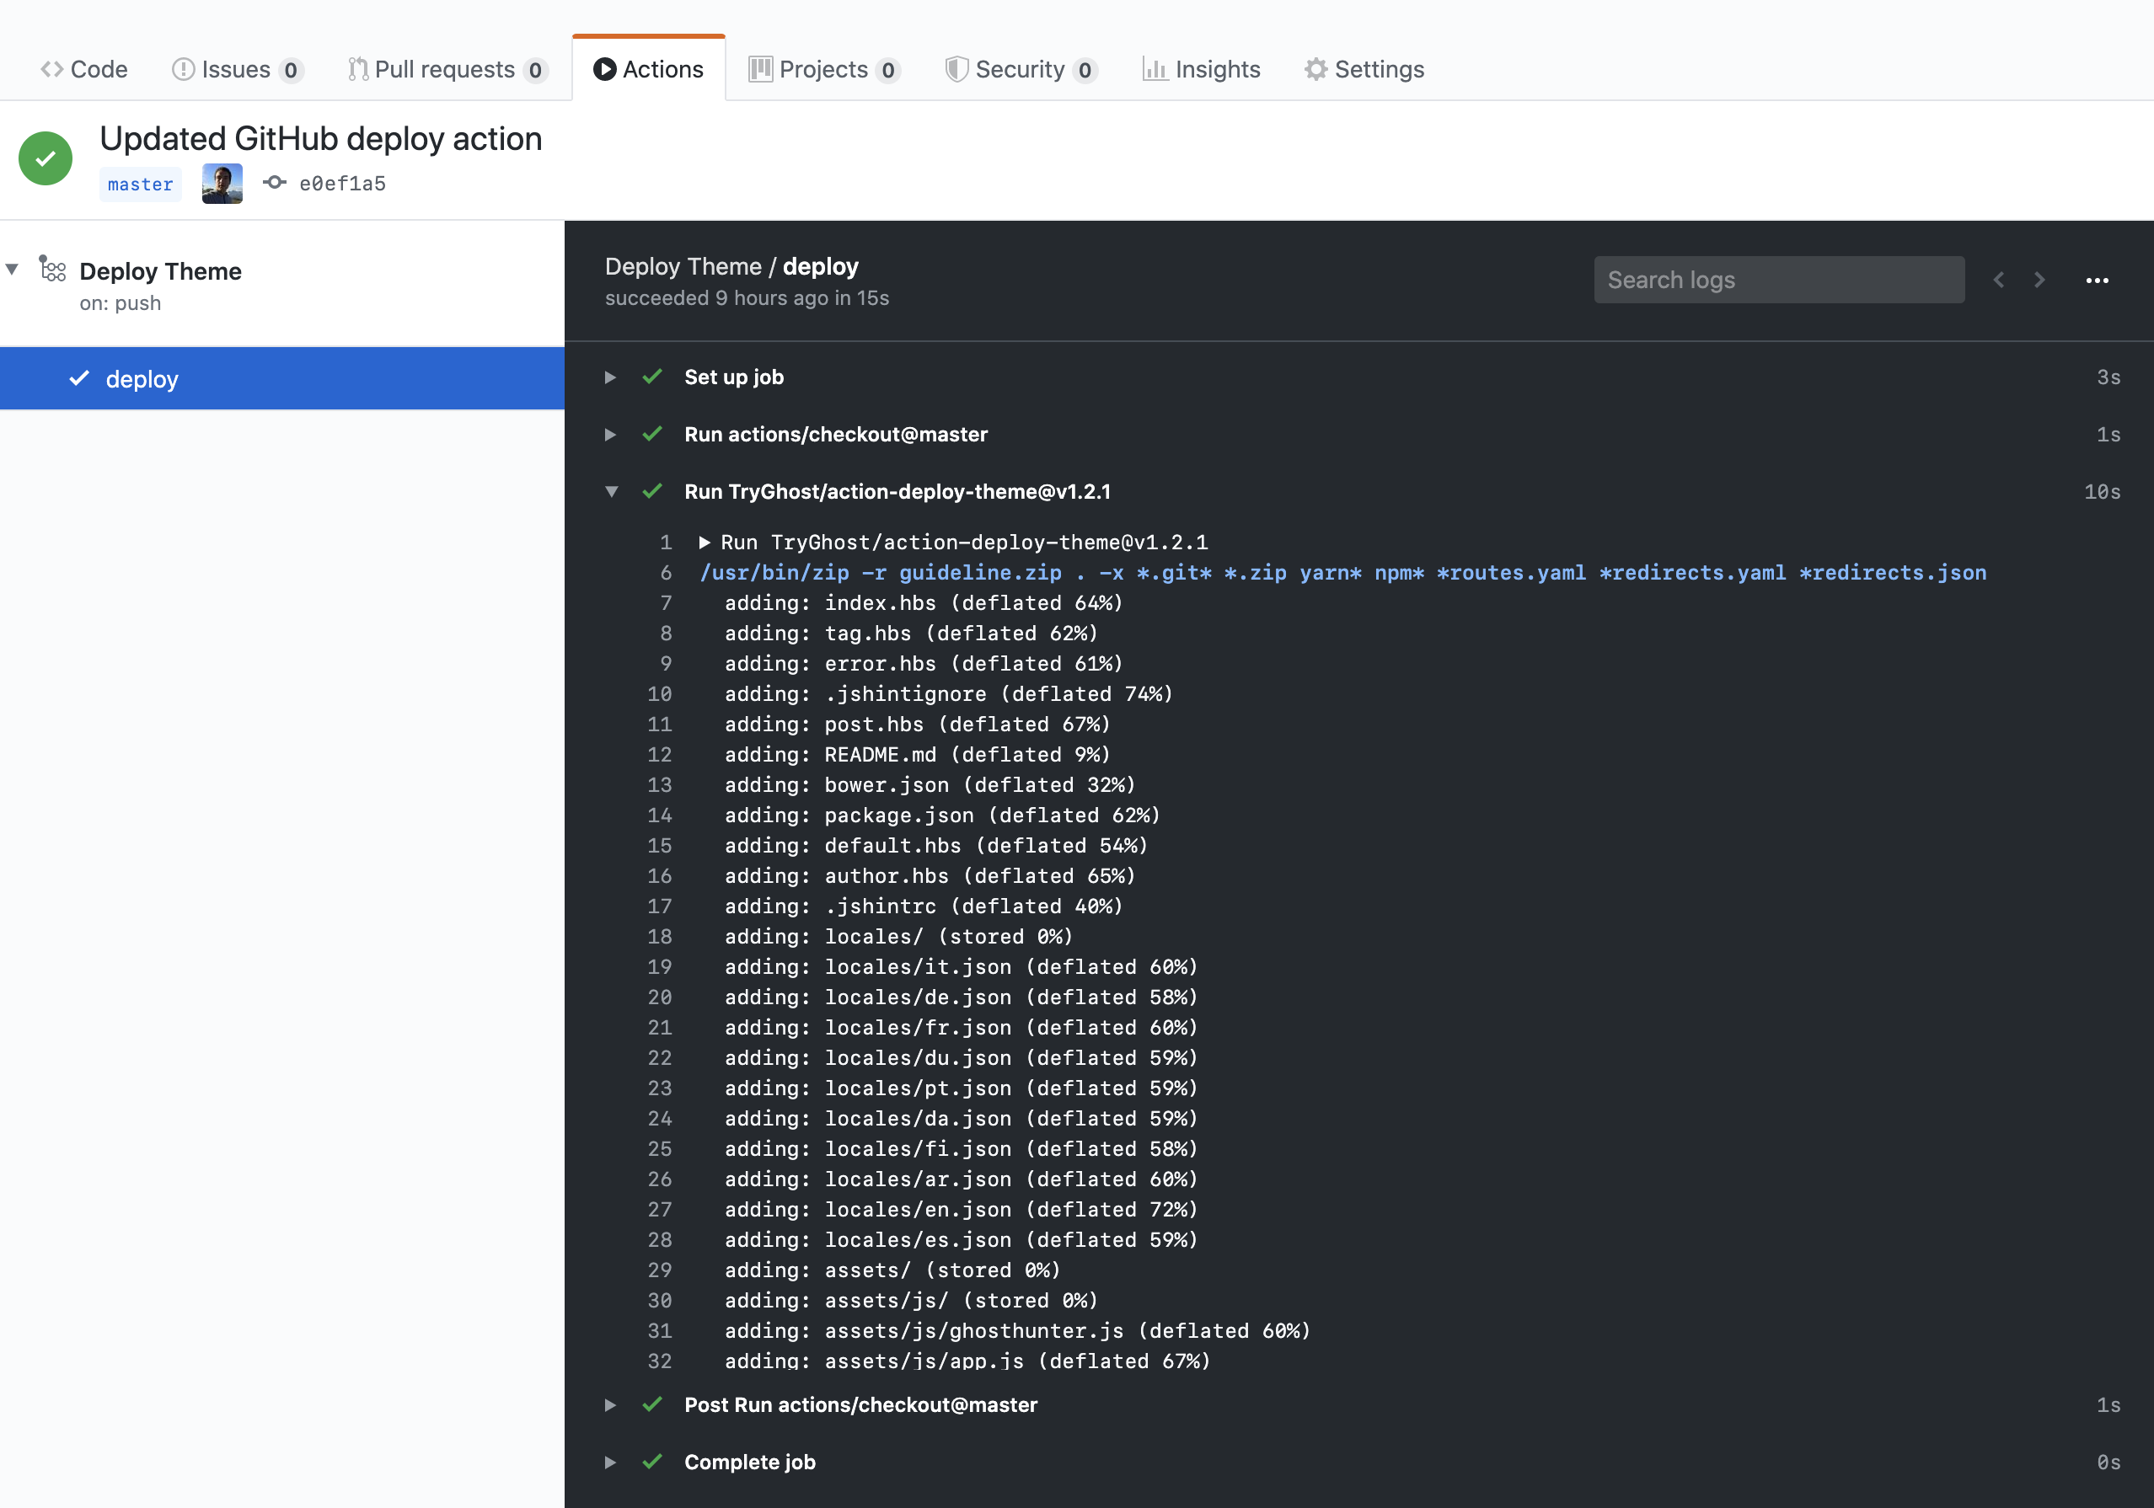Screen dimensions: 2154x1508
Task: Click the commit author avatar thumbnail
Action: pyautogui.click(x=222, y=183)
